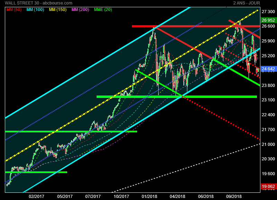Click the 07/2017 date axis label
The width and height of the screenshot is (277, 200).
(x=93, y=196)
